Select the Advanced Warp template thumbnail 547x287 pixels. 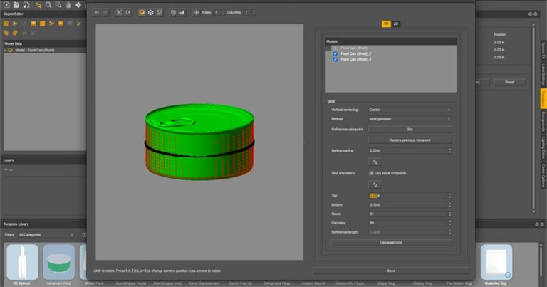[58, 262]
